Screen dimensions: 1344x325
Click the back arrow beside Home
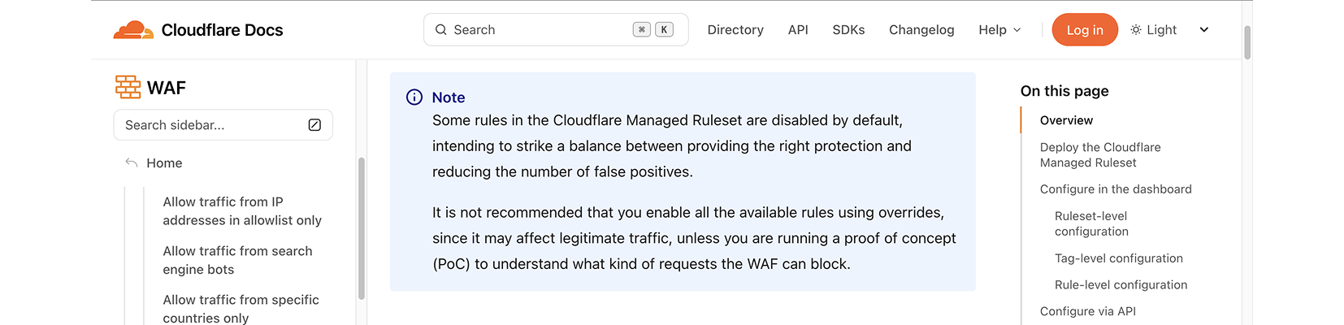tap(132, 163)
